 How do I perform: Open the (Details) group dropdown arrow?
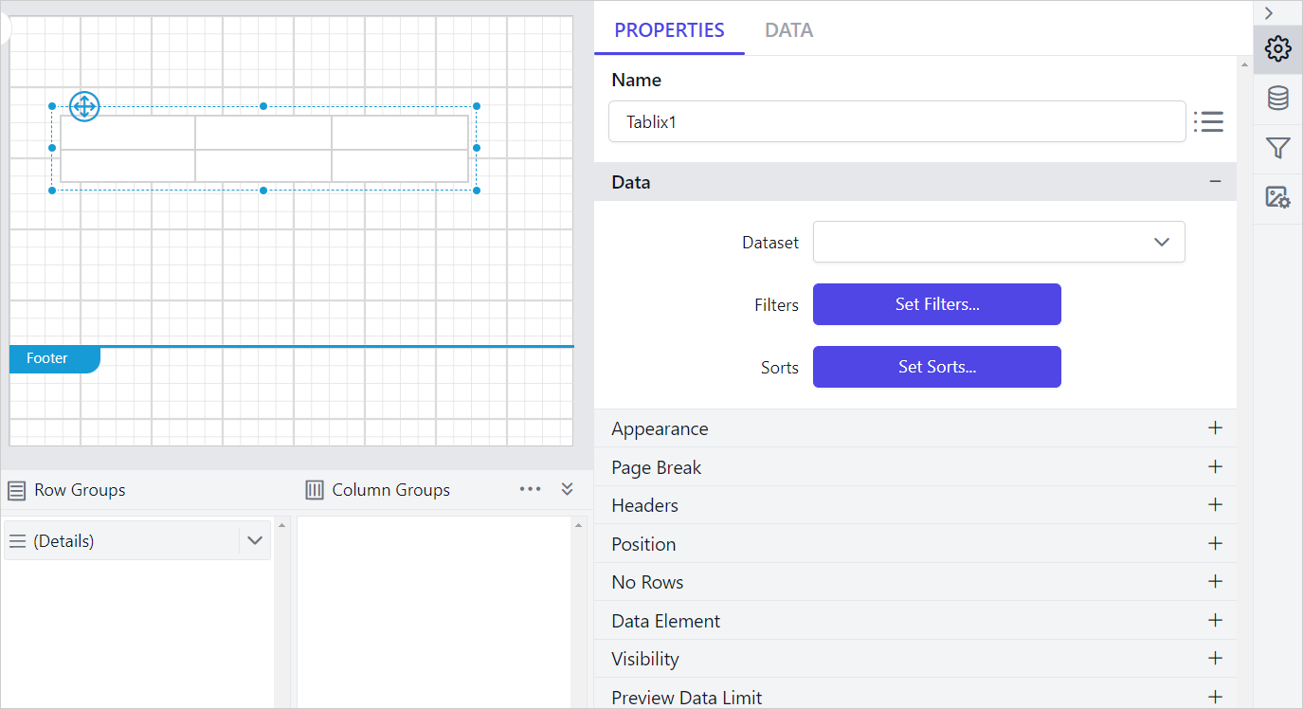pos(254,540)
